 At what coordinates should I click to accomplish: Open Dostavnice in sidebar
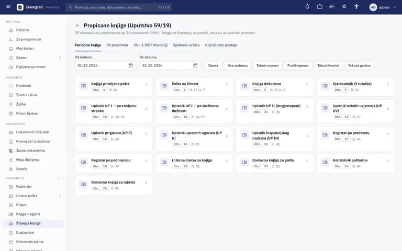[33, 233]
